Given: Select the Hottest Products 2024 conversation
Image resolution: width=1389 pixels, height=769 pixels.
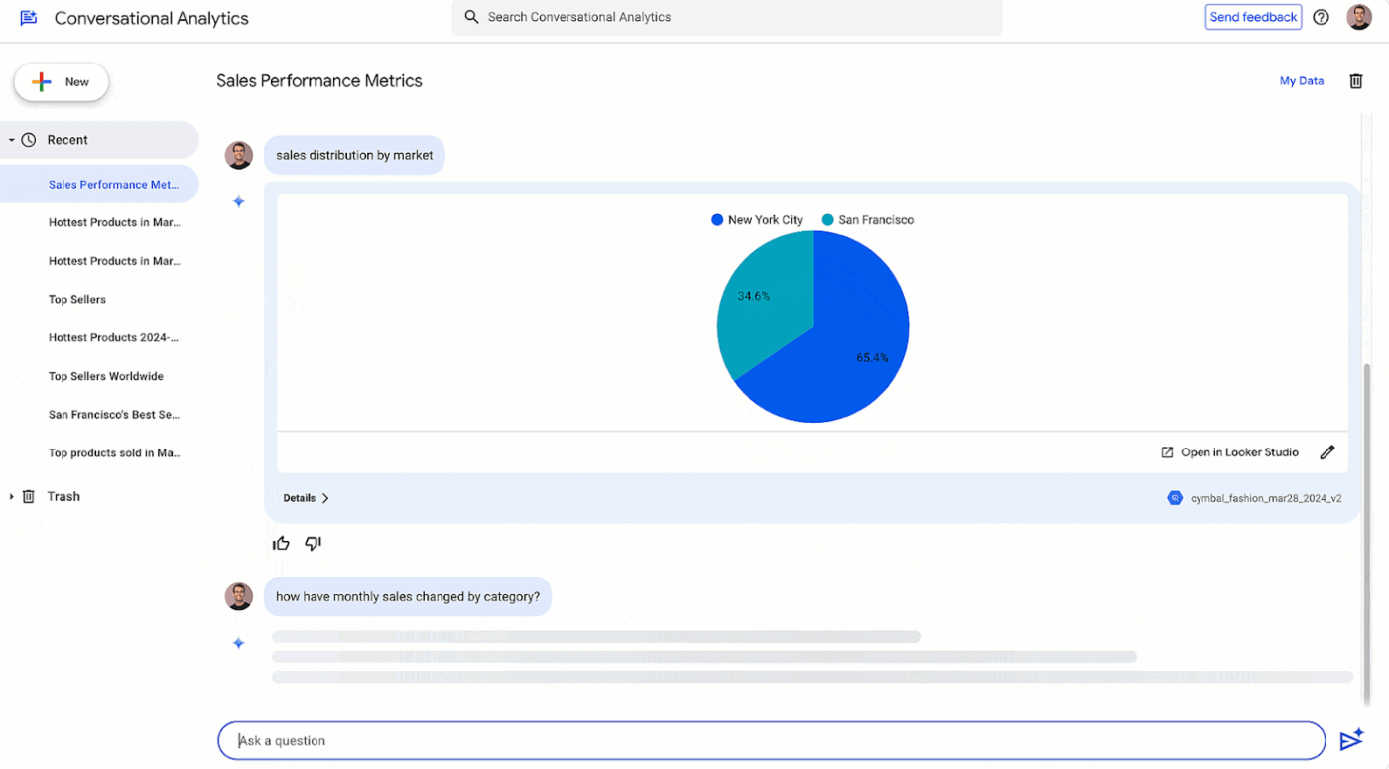Looking at the screenshot, I should pyautogui.click(x=113, y=337).
